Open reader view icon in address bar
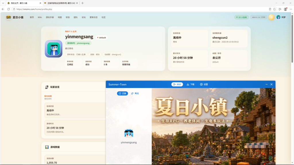The width and height of the screenshot is (294, 165). click(x=270, y=9)
